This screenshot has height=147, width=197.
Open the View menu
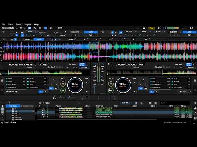10,24
